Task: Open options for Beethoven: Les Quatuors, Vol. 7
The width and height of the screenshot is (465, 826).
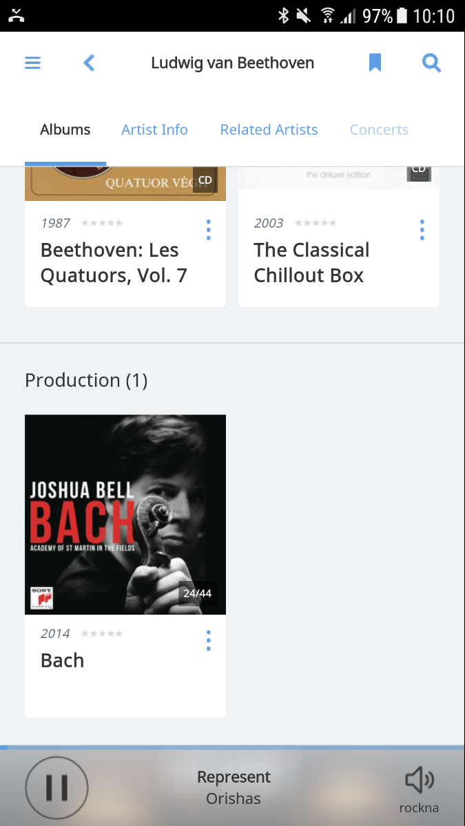Action: 208,230
